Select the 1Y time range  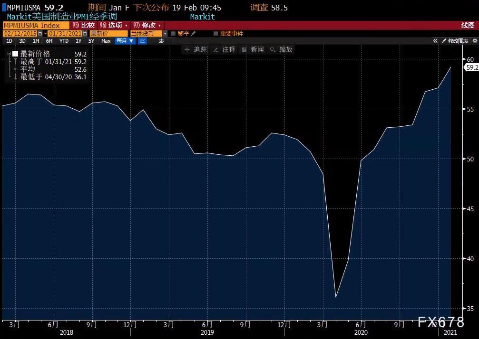coord(78,41)
